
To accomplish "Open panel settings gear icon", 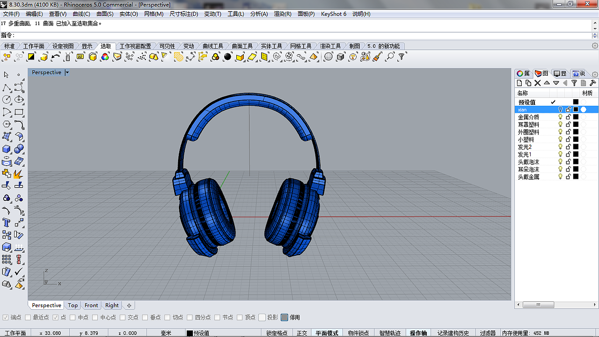I will click(595, 74).
